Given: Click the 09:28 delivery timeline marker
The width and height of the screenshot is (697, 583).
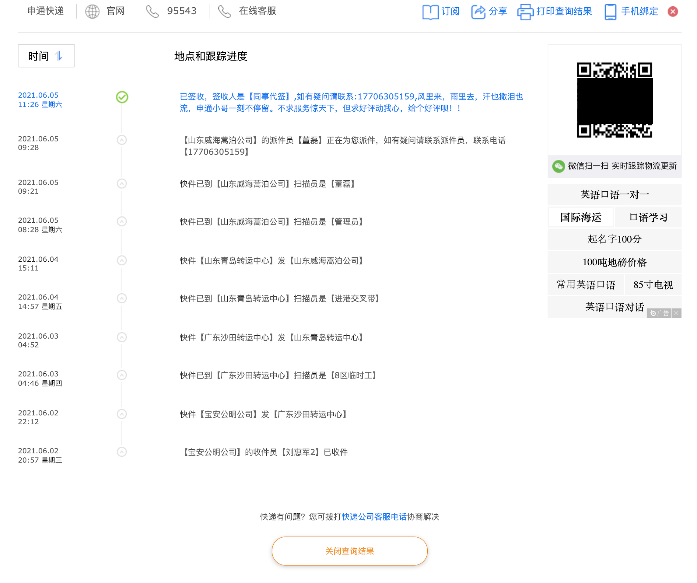Looking at the screenshot, I should click(122, 140).
